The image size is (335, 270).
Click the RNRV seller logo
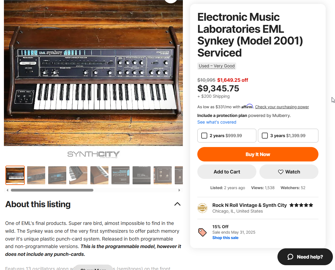(202, 208)
